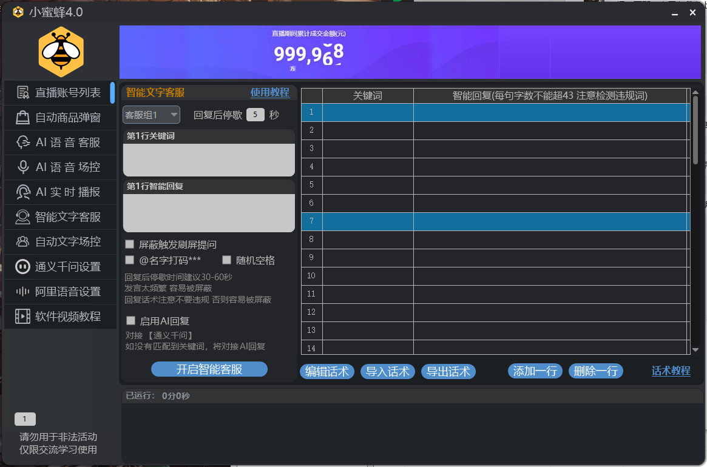The width and height of the screenshot is (707, 467).
Task: Click the table scrollbar down arrow
Action: point(695,350)
